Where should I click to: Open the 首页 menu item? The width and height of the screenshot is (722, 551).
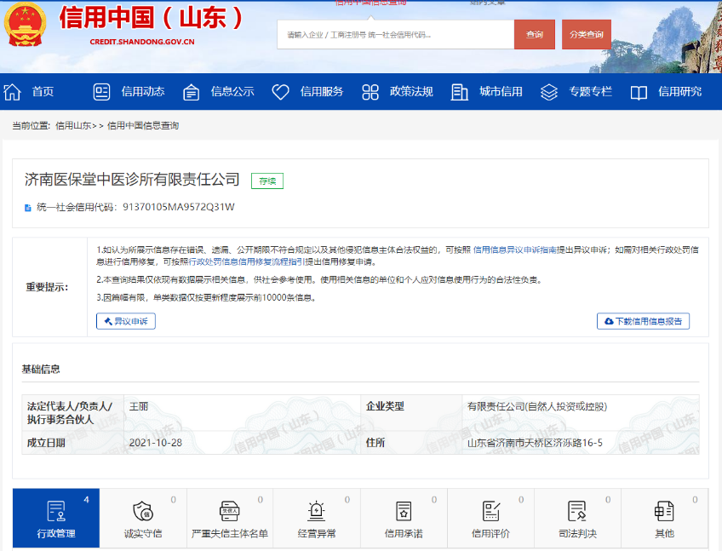(x=43, y=92)
